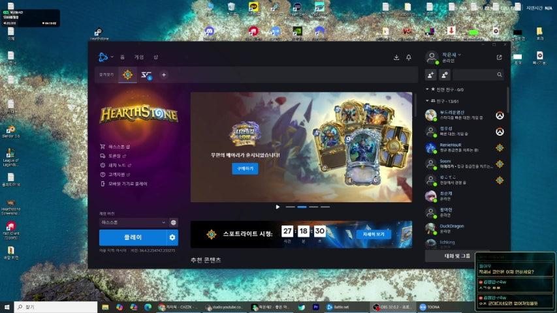
Task: Open game settings gear beside the play button
Action: tap(172, 237)
